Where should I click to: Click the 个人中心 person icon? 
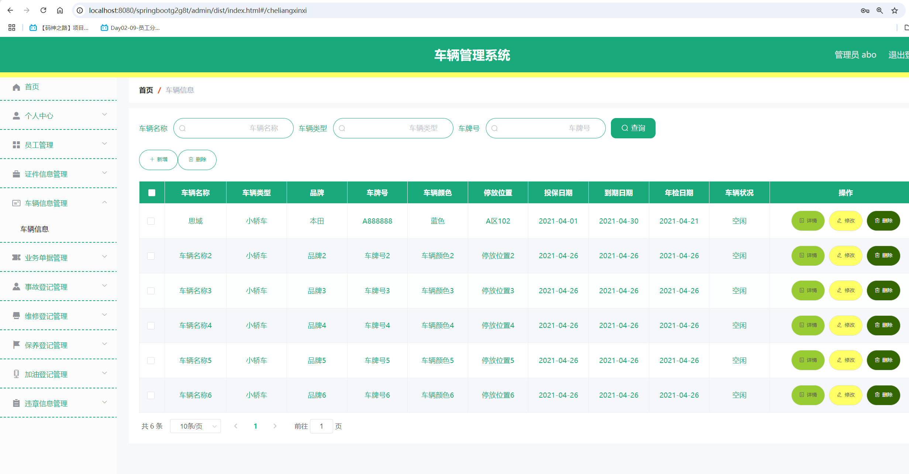(x=16, y=115)
